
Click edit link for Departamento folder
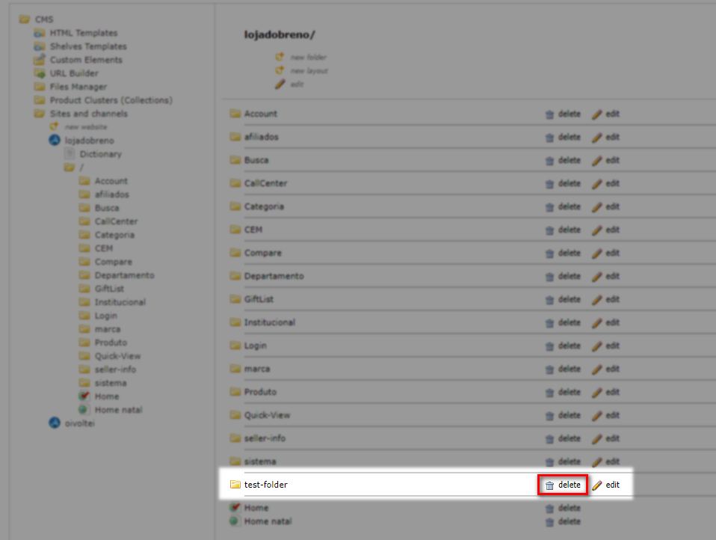pyautogui.click(x=612, y=276)
